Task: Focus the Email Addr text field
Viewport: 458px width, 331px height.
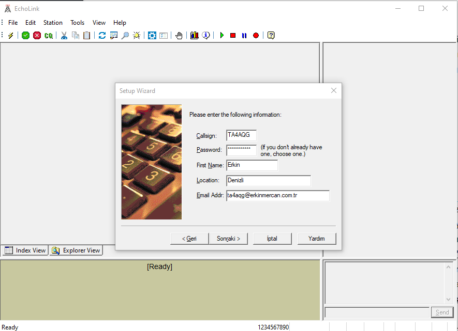Action: pos(277,196)
